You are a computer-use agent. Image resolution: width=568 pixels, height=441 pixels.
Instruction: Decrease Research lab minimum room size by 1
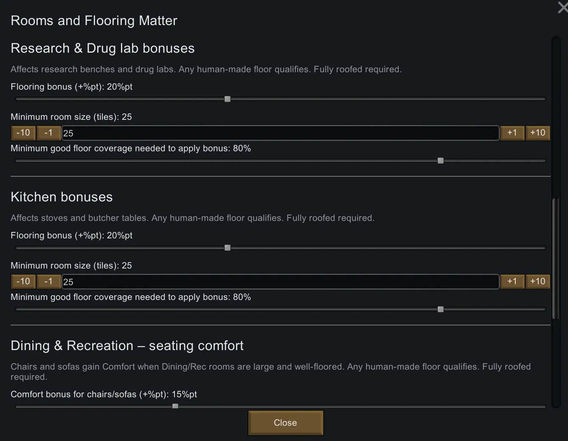[x=48, y=133]
